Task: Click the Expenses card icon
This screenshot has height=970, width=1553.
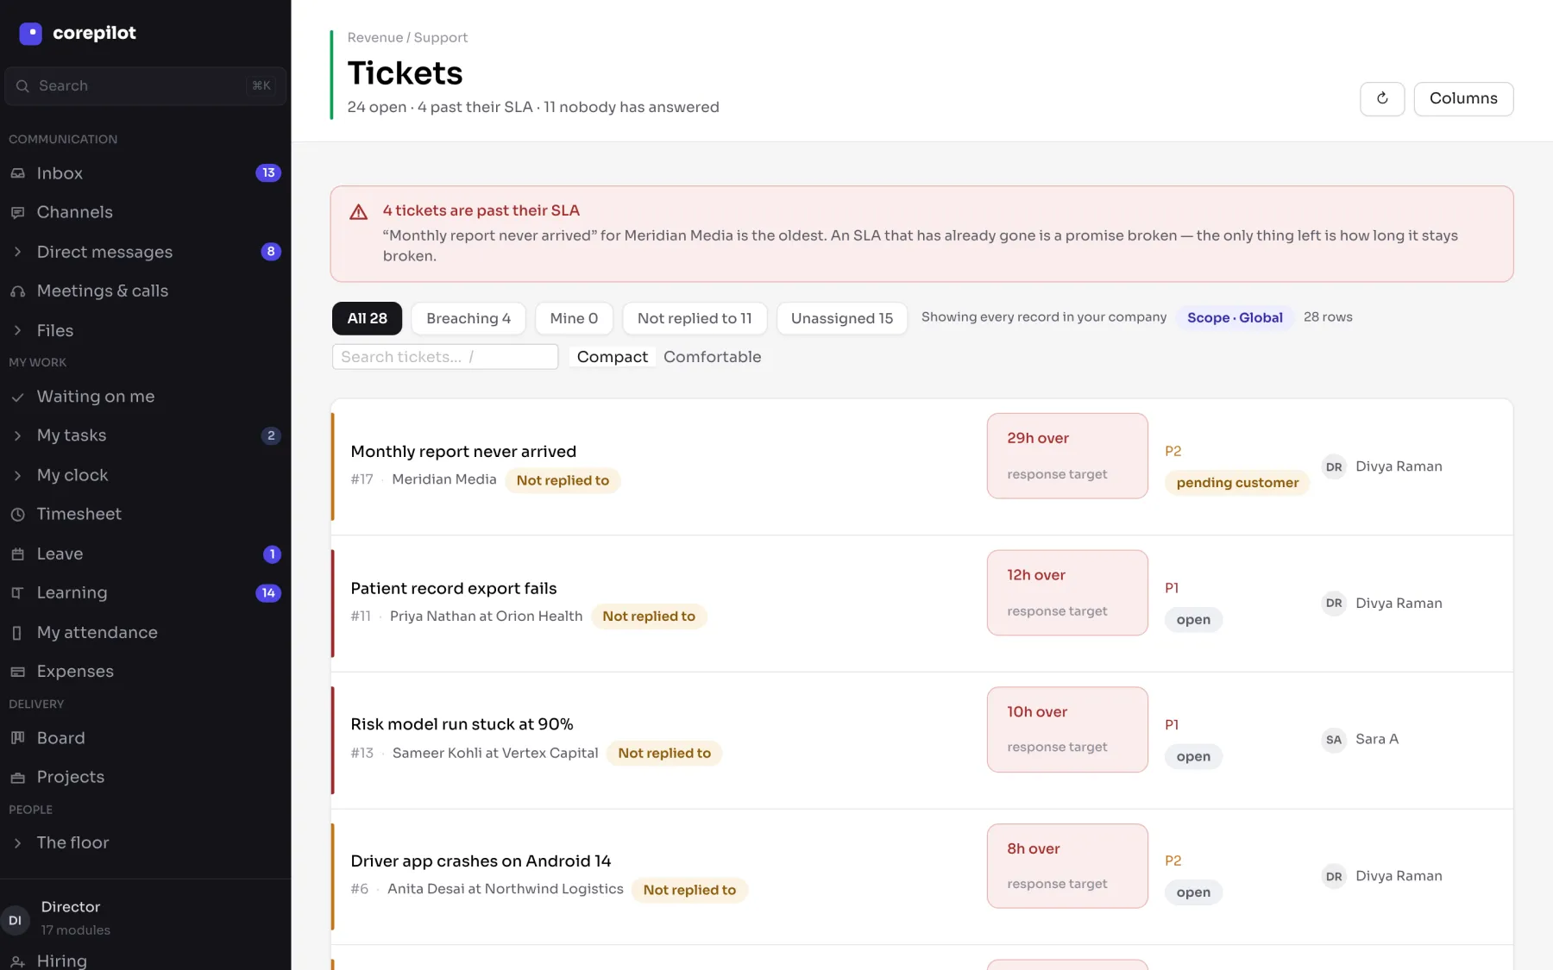Action: coord(18,672)
